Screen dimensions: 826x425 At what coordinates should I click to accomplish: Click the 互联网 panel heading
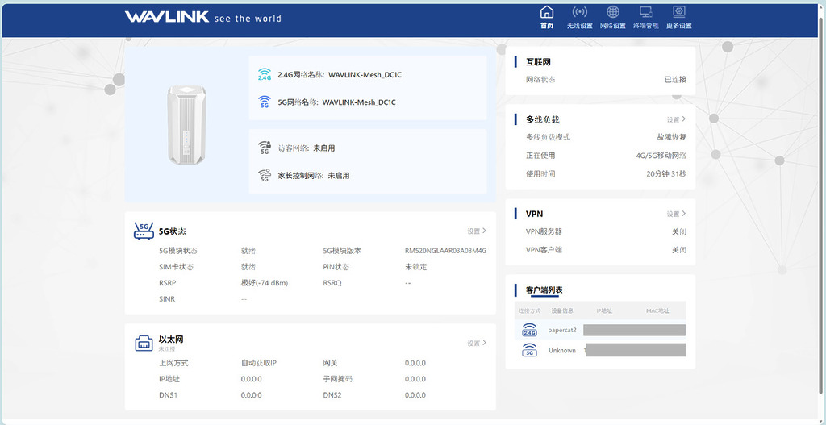(538, 61)
